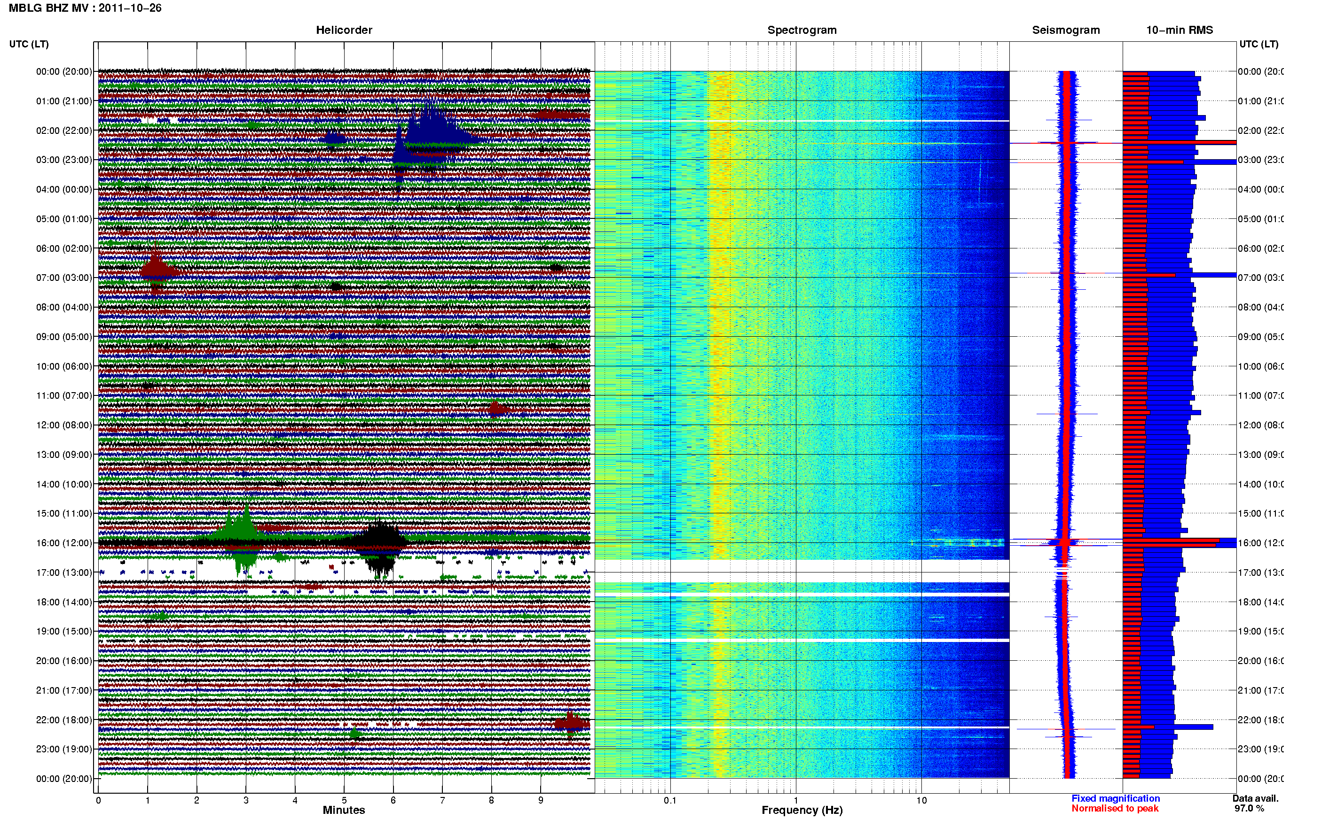Click the '0' tick on the Minutes axis
This screenshot has height=835, width=1337.
pyautogui.click(x=98, y=800)
